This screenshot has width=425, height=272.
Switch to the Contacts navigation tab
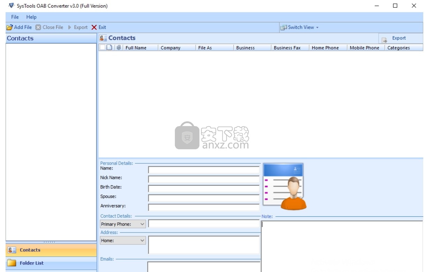pos(51,250)
